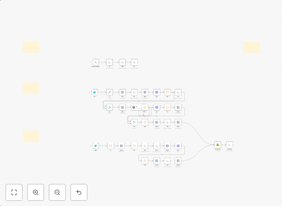Zoom out of the workflow canvas
Screen dimensions: 282x206
coord(57,192)
